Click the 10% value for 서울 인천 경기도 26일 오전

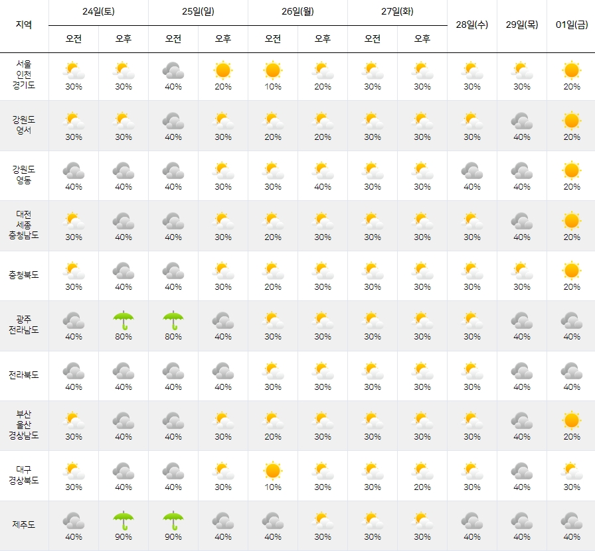click(x=273, y=87)
